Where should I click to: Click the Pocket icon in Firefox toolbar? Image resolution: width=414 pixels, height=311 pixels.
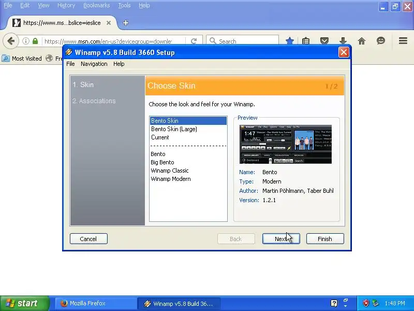point(324,41)
